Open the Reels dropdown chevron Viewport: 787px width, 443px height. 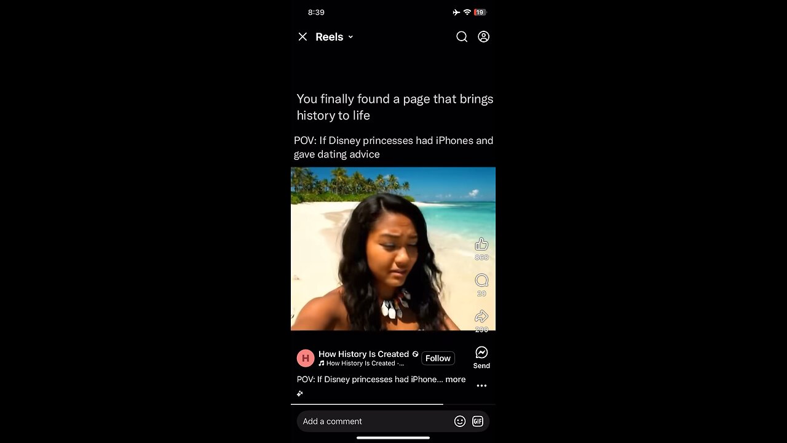click(x=350, y=37)
